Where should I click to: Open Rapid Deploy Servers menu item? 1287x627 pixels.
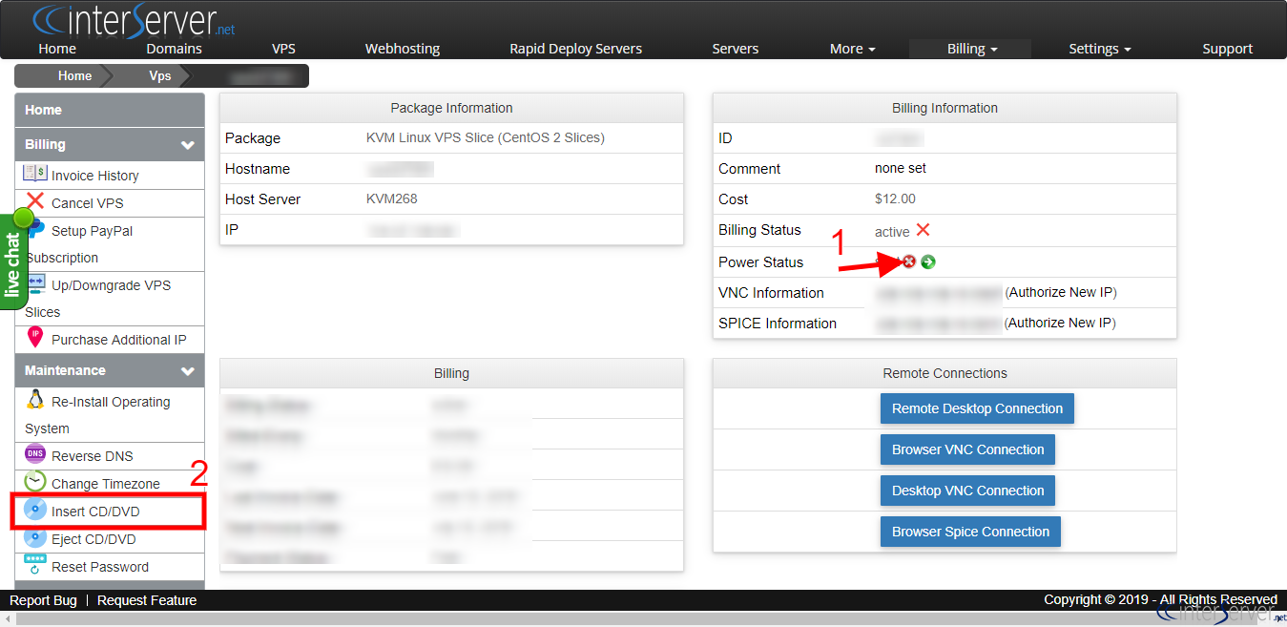575,49
